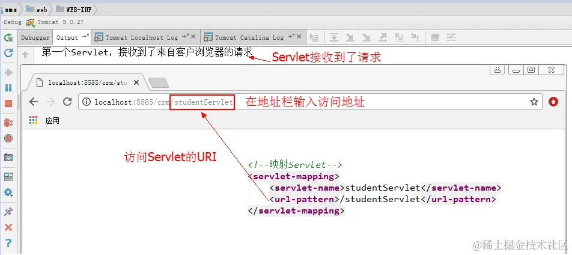Viewport: 572px width, 255px height.
Task: Click the web folder breadcrumb
Action: tap(37, 10)
